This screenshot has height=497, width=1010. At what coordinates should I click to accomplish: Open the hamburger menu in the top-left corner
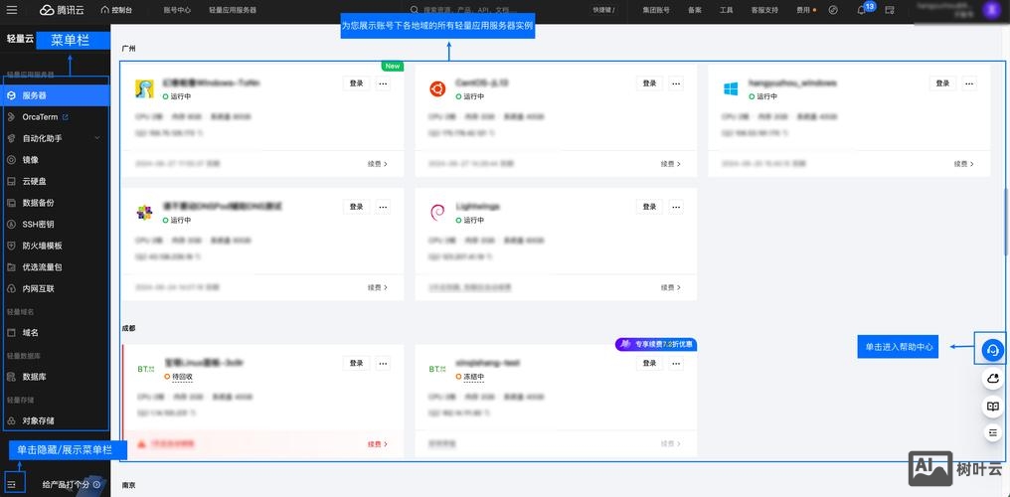(x=12, y=10)
